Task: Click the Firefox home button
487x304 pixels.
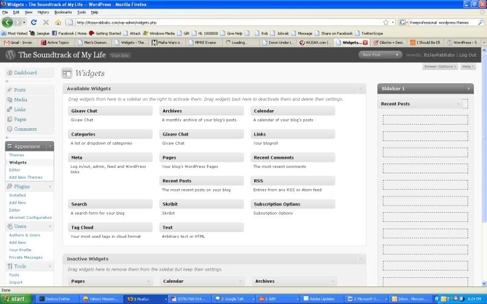Action: (x=58, y=22)
